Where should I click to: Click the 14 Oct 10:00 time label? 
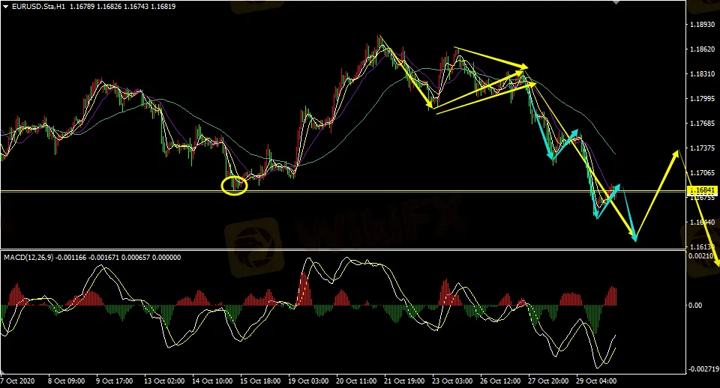(212, 381)
